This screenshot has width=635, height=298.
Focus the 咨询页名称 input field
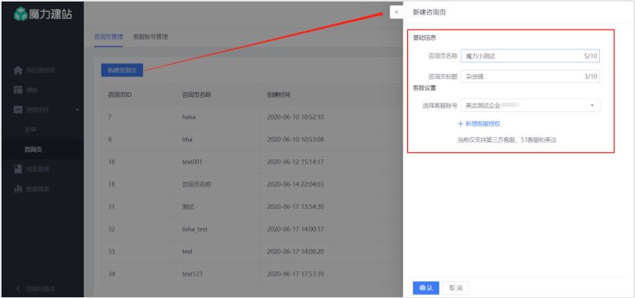tap(530, 56)
